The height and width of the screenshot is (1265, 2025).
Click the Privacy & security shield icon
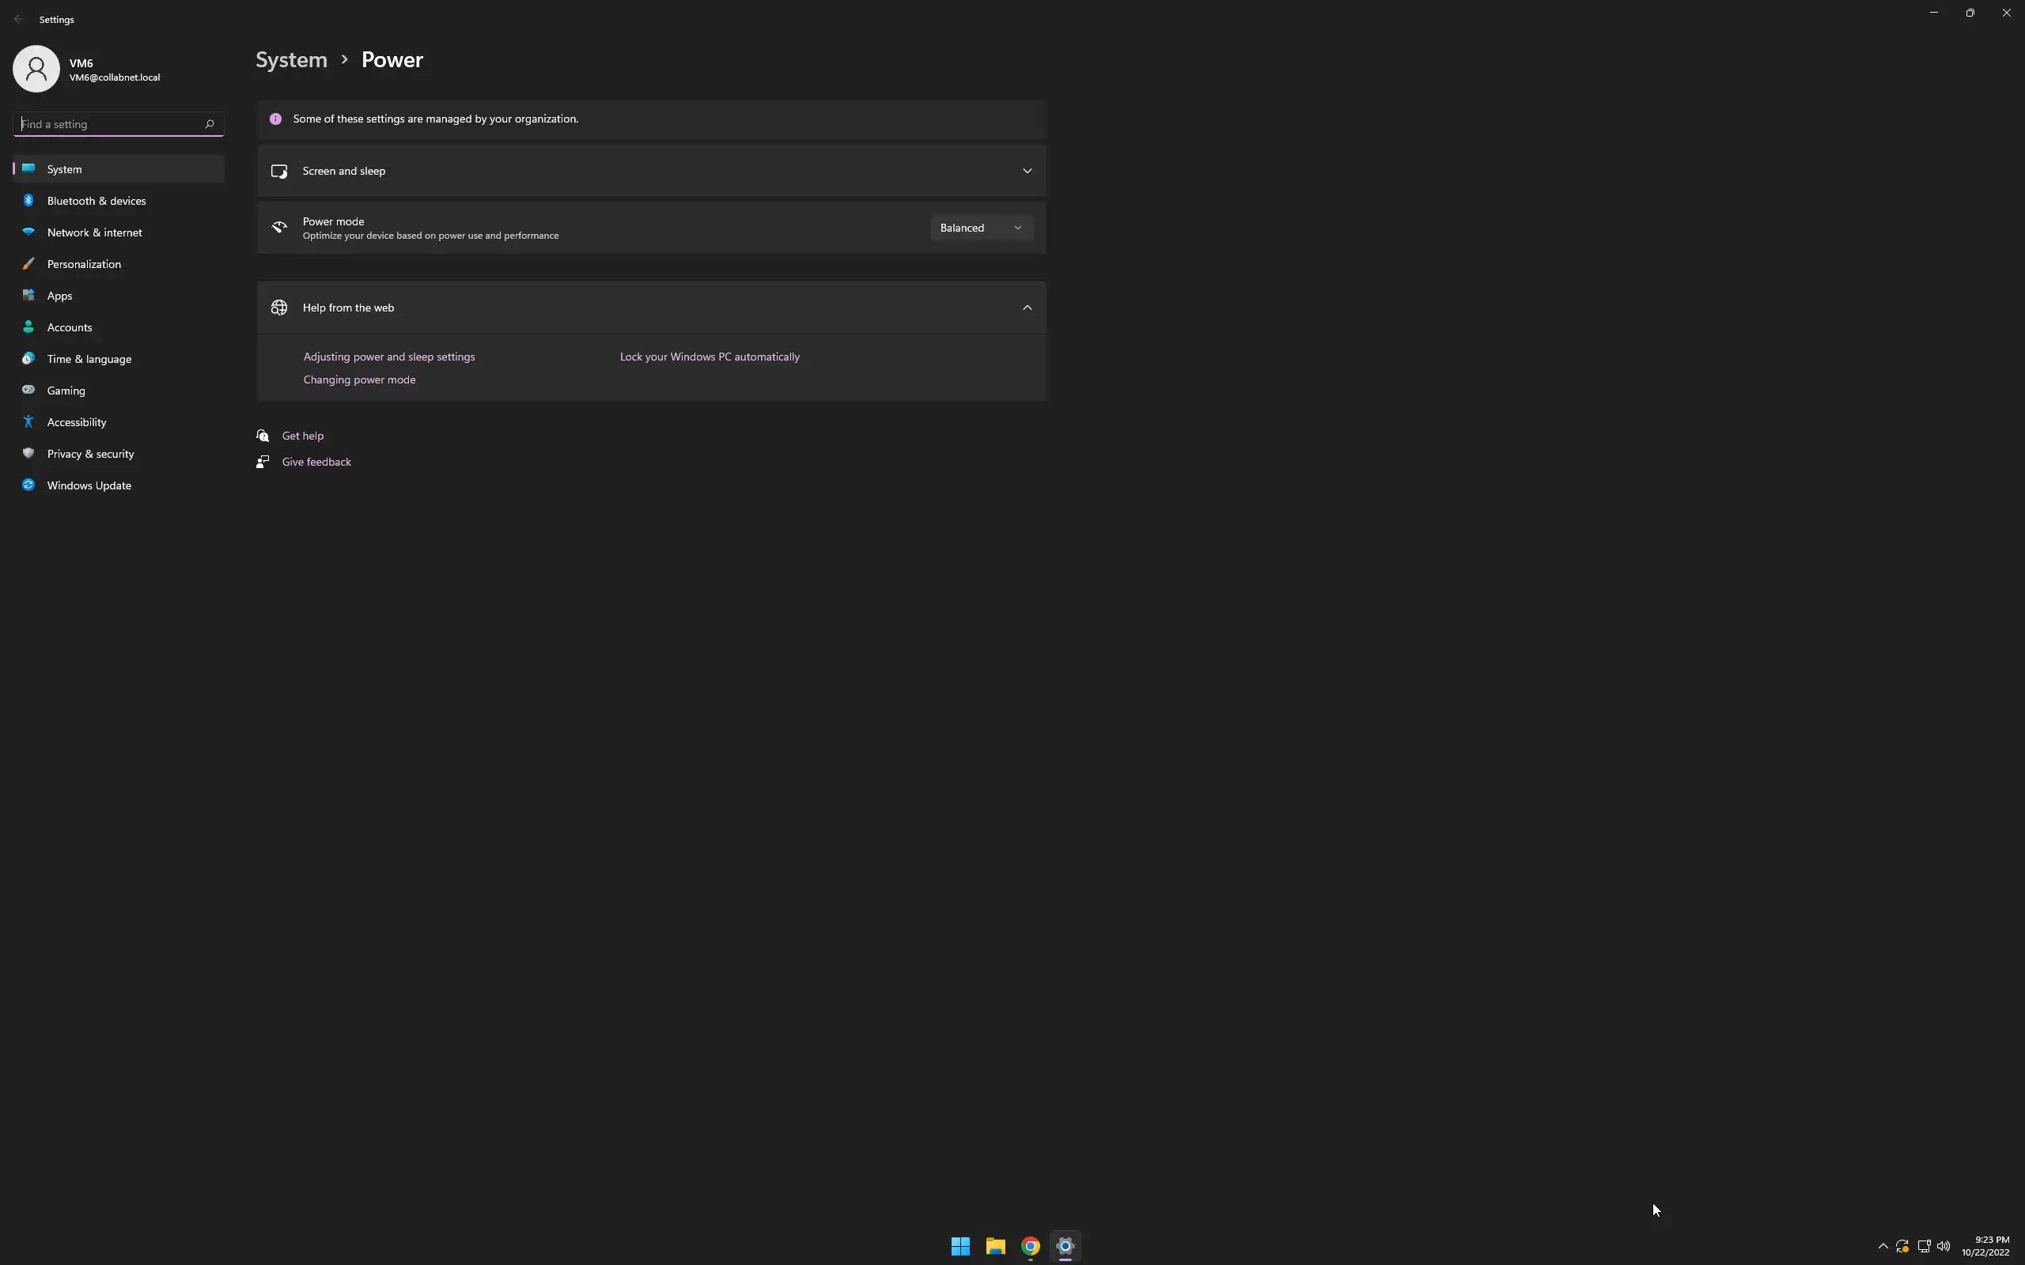(x=28, y=454)
